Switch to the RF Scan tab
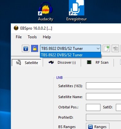This screenshot has height=129, width=121. point(98,62)
